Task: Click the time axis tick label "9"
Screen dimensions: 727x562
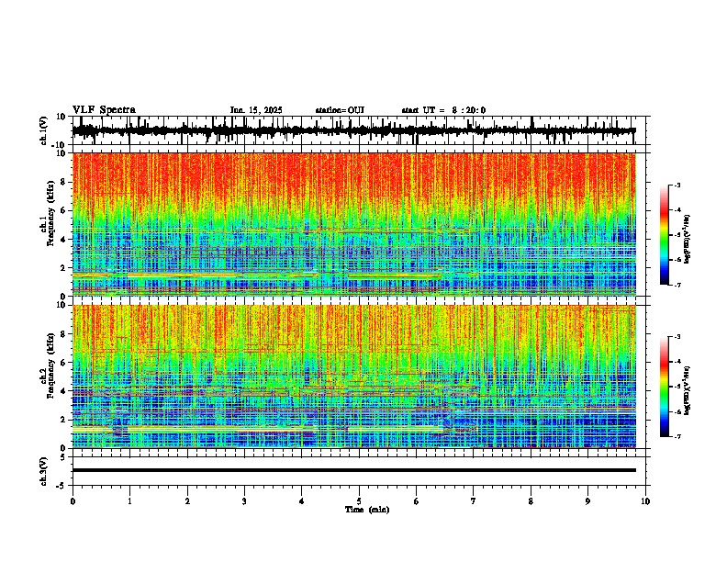Action: click(x=587, y=501)
